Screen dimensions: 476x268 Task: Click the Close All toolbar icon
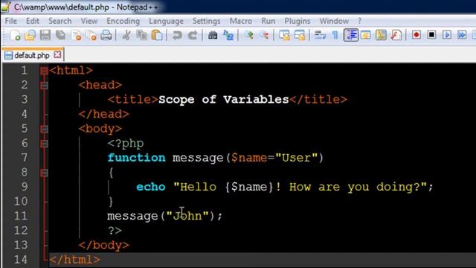point(91,35)
